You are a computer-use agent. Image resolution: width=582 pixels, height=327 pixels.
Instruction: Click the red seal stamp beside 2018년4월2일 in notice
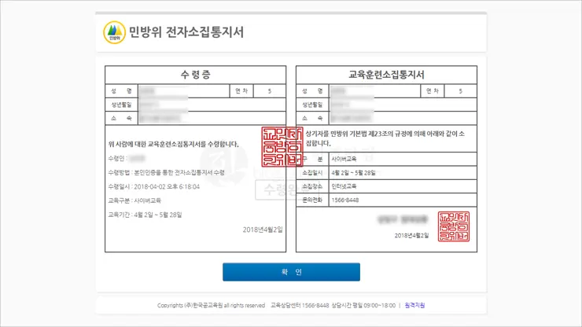pos(454,226)
